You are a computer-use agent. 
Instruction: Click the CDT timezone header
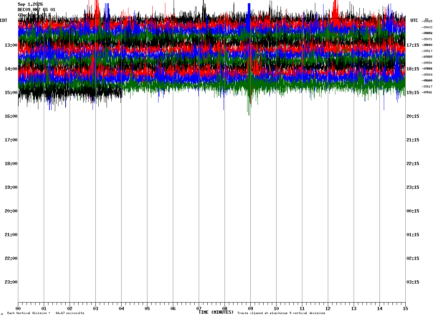pyautogui.click(x=4, y=20)
